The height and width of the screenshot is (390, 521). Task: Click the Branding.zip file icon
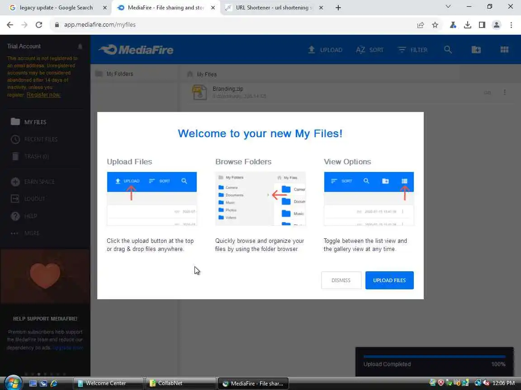pos(200,92)
